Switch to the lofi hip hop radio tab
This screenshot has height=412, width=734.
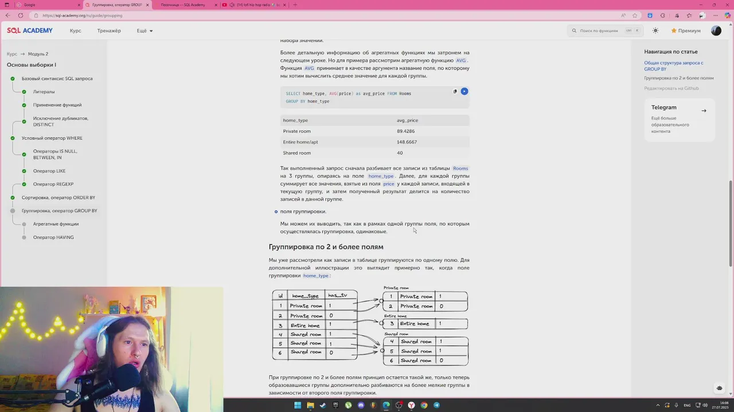coord(254,5)
